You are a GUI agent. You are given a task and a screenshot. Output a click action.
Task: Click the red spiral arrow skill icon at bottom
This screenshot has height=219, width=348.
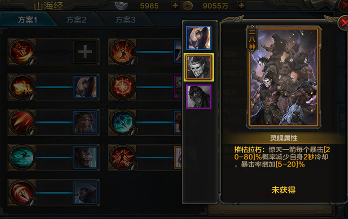[21, 193]
